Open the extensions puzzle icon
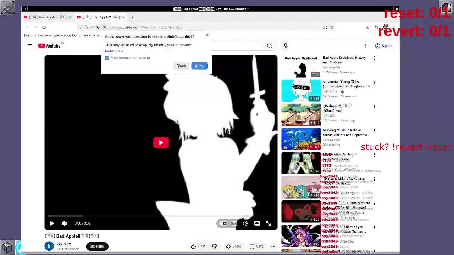The height and width of the screenshot is (255, 454). tap(376, 27)
